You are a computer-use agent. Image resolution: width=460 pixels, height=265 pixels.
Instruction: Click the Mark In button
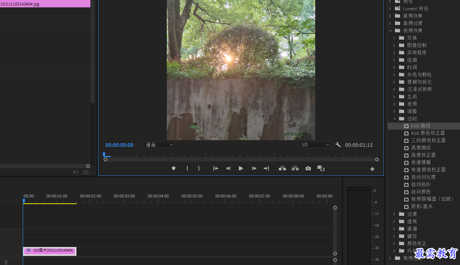[x=187, y=168]
